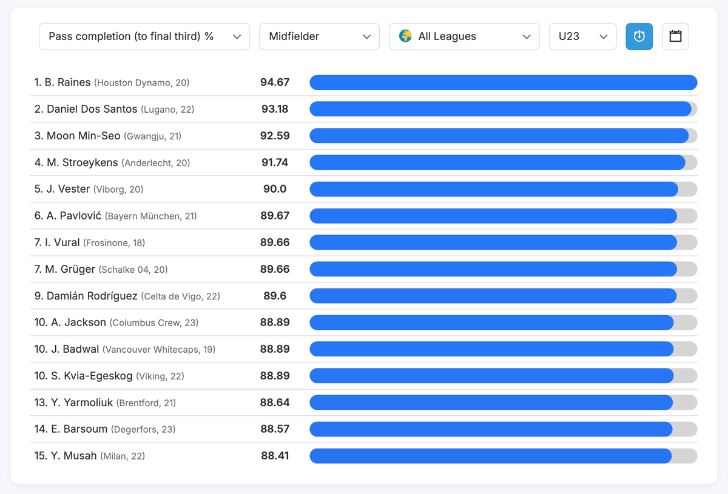Click the 92.59 value
Viewport: 728px width, 494px height.
tap(275, 136)
